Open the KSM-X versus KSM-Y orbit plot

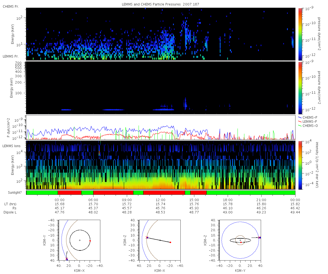79,240
